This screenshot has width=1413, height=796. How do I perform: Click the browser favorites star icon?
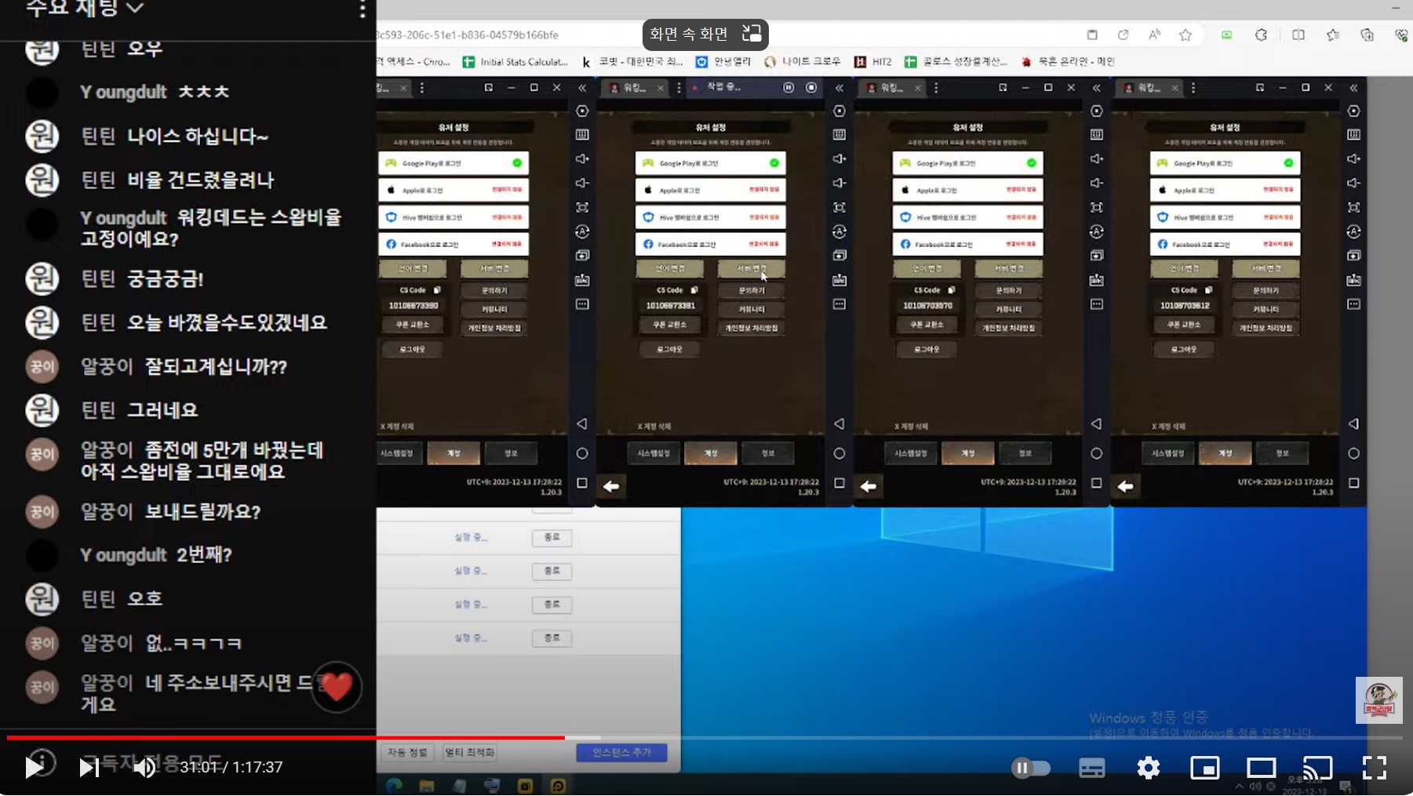pyautogui.click(x=1185, y=35)
